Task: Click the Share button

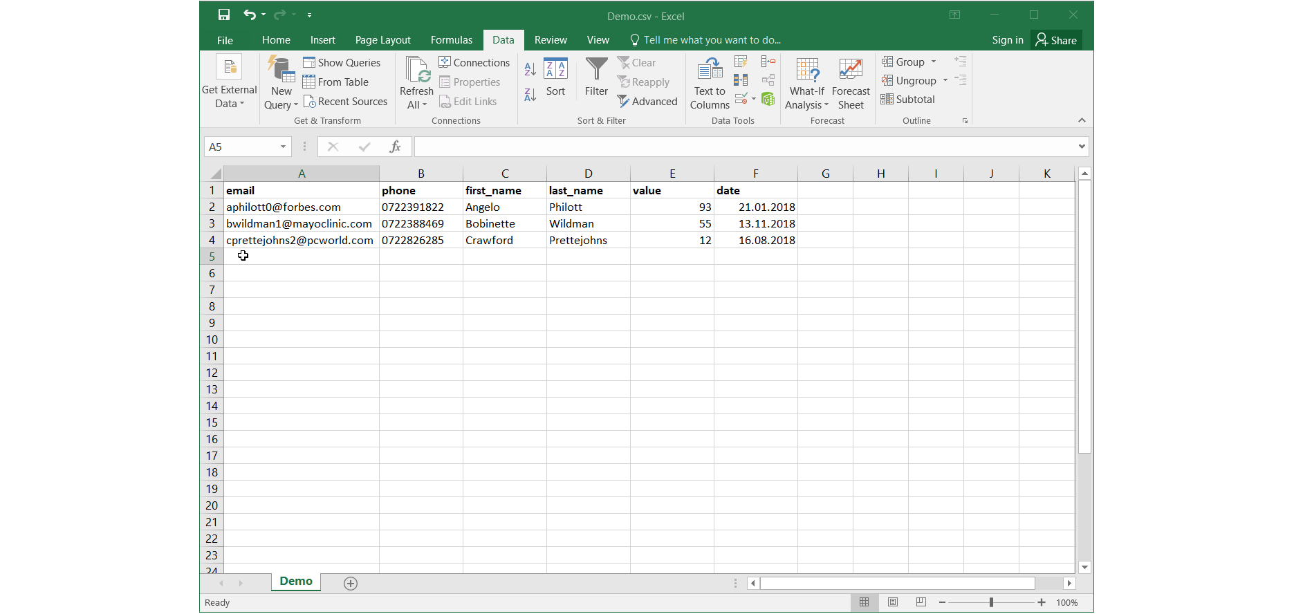Action: [x=1056, y=40]
